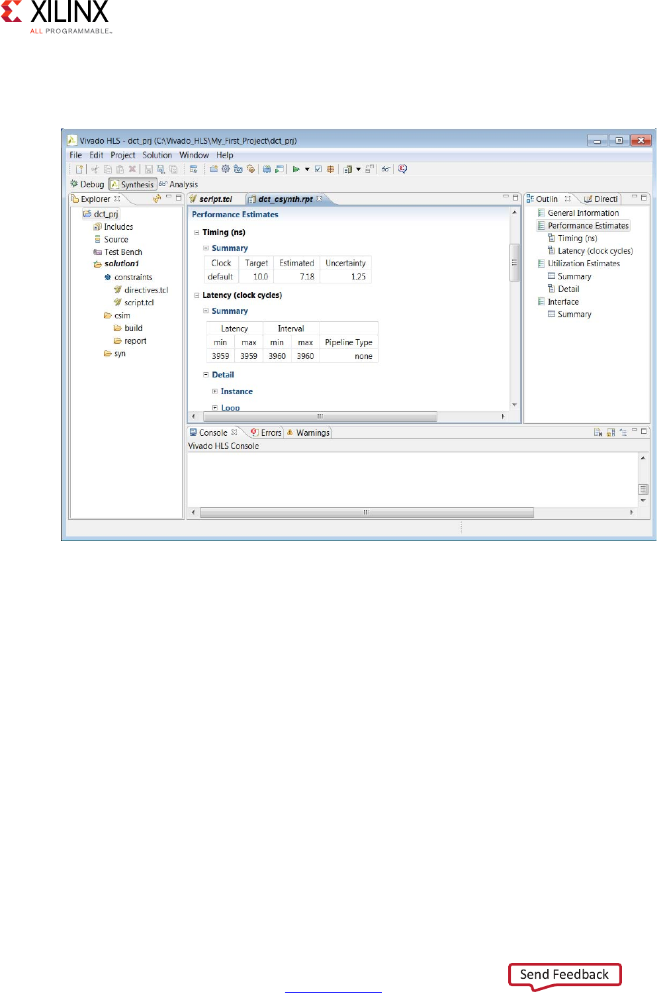Click the Xilinx help icon in toolbar
The height and width of the screenshot is (1000, 667).
click(x=402, y=169)
